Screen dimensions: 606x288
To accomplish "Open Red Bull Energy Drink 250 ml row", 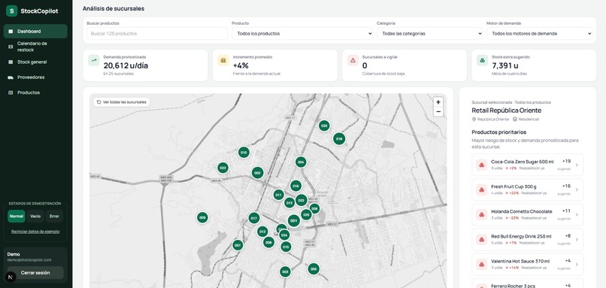I will 528,239.
